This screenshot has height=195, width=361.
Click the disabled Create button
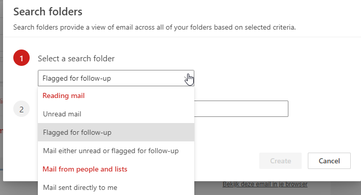tap(280, 161)
